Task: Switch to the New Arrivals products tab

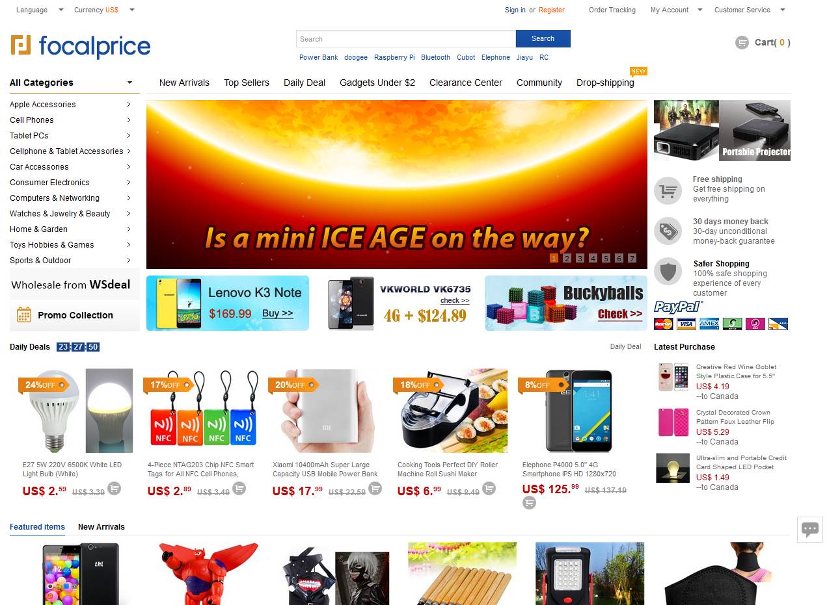Action: (102, 527)
